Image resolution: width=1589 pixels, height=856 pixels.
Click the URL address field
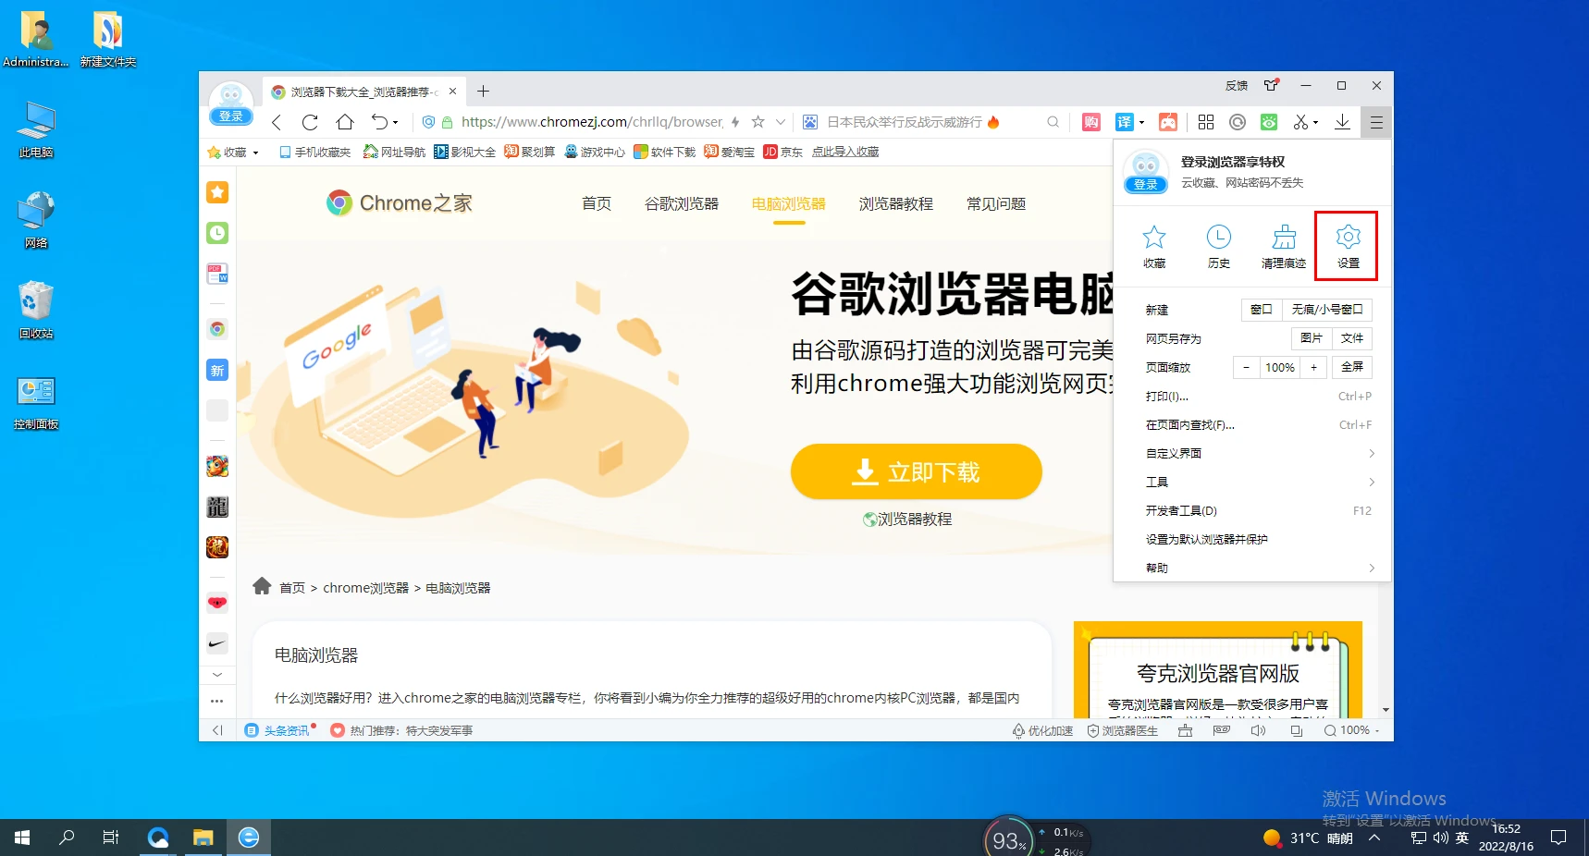pyautogui.click(x=592, y=122)
